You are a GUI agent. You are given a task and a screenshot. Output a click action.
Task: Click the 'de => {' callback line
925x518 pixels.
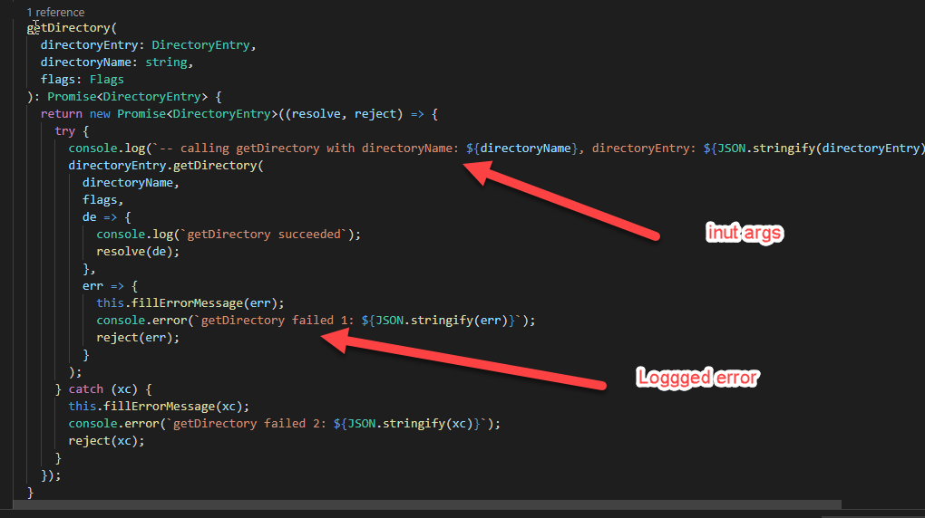[106, 216]
